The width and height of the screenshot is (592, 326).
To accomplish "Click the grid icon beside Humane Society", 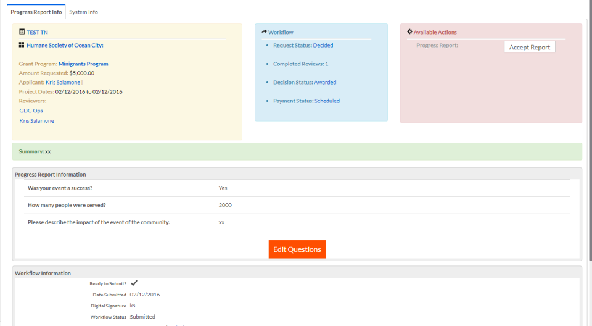I will click(22, 44).
